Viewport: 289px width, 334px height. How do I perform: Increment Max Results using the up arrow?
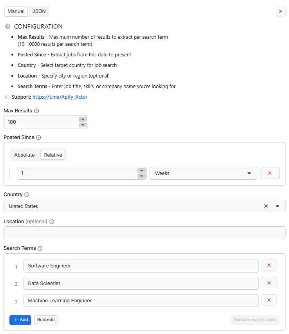(83, 119)
